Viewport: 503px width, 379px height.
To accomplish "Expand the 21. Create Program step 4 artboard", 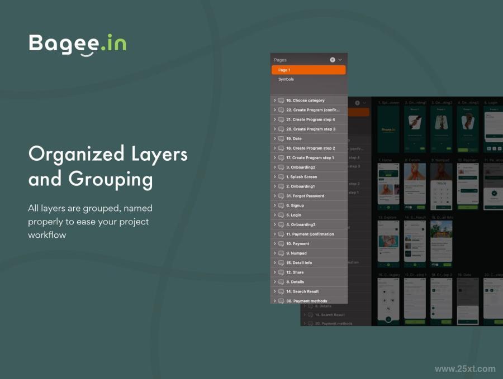I will click(275, 119).
